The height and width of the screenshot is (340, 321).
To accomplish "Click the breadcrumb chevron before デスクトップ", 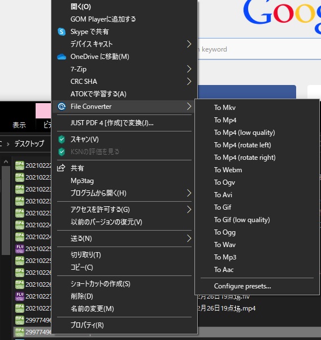I will click(8, 144).
